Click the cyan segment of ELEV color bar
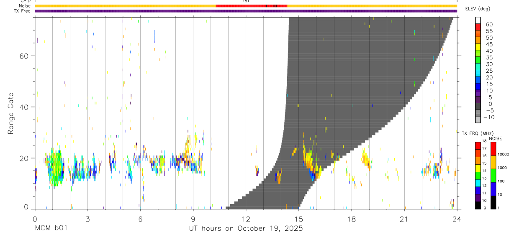Screen dimensions: 514x237 pos(478,74)
